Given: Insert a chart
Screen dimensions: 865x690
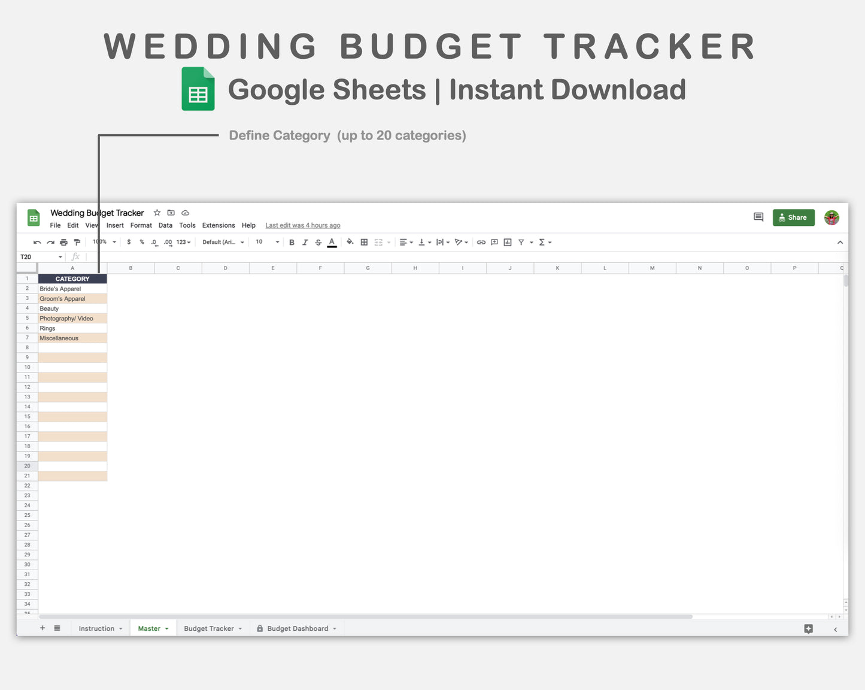Looking at the screenshot, I should [508, 242].
